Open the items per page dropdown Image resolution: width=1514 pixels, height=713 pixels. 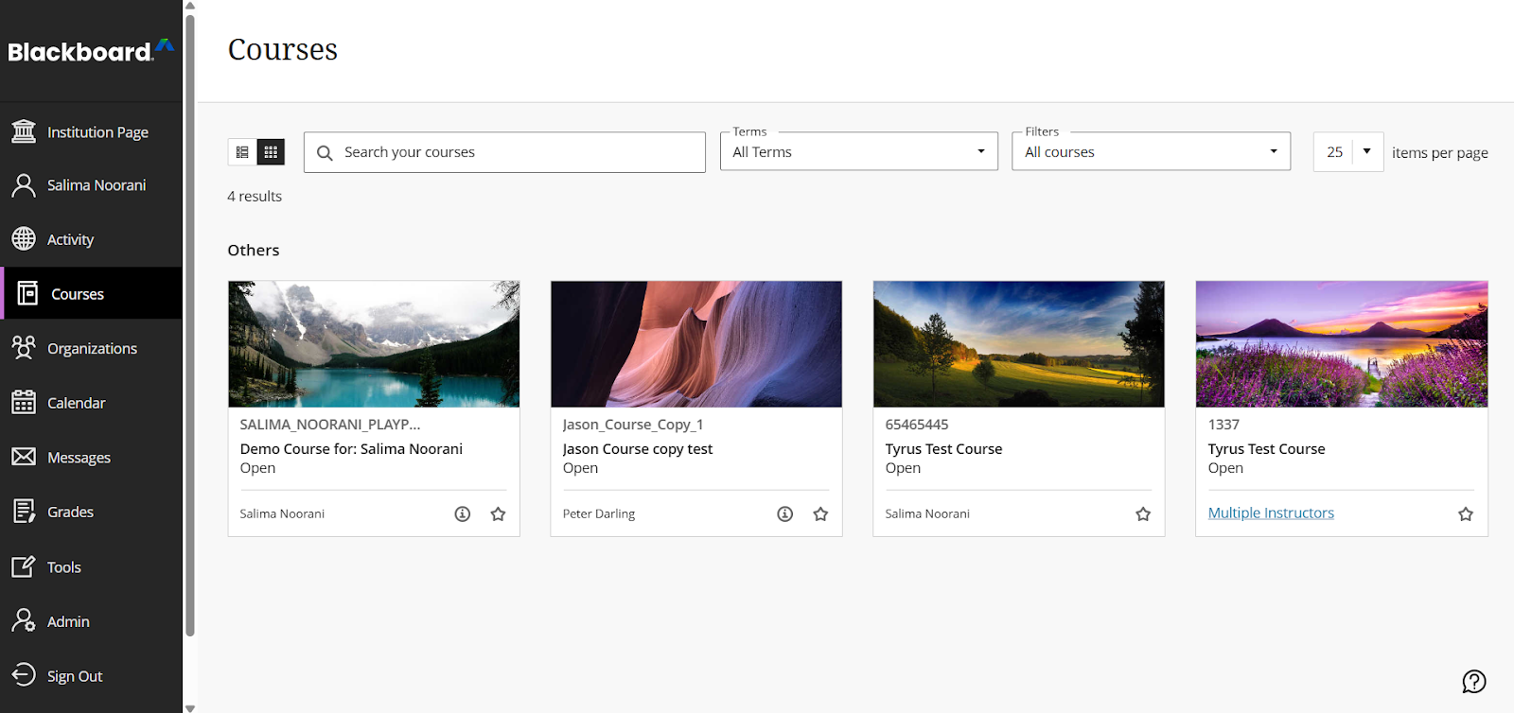point(1348,152)
